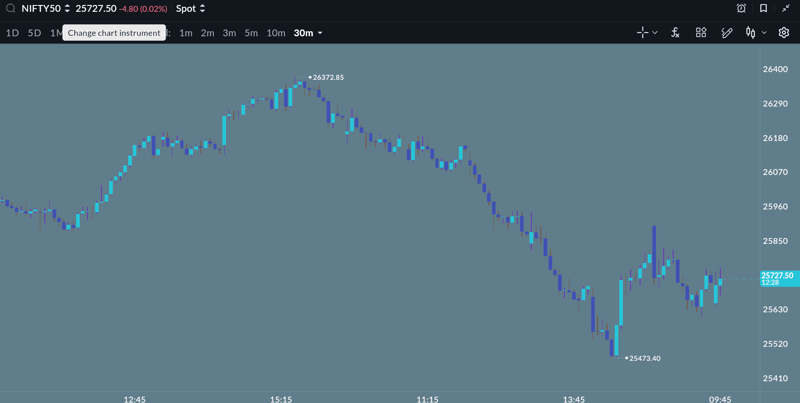
Task: Switch to the 5D range
Action: (34, 33)
